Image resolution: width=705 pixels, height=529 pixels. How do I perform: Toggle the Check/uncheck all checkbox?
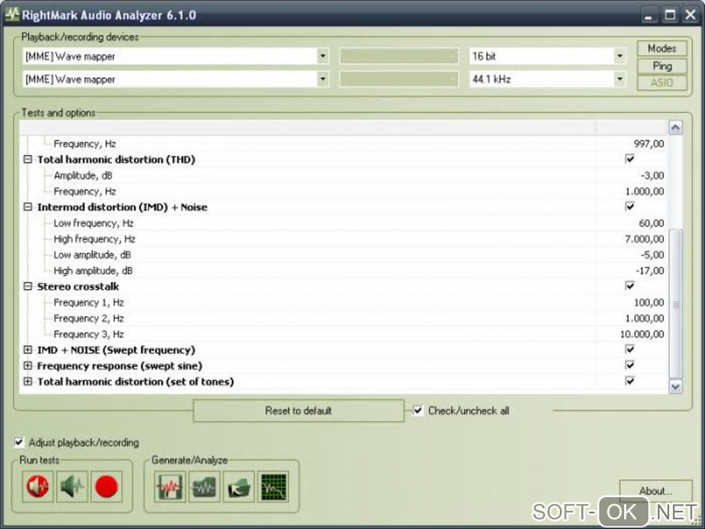418,410
